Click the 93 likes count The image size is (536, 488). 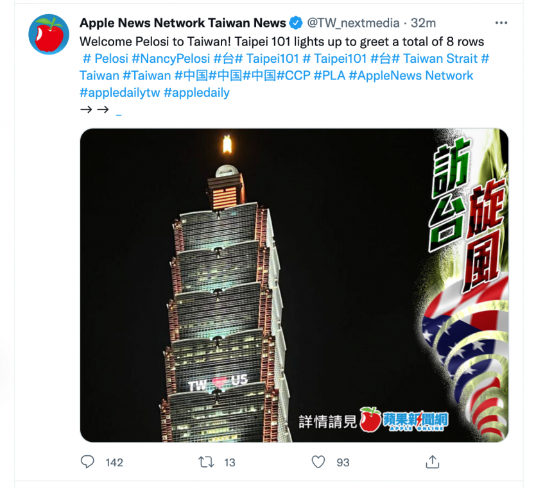point(343,462)
